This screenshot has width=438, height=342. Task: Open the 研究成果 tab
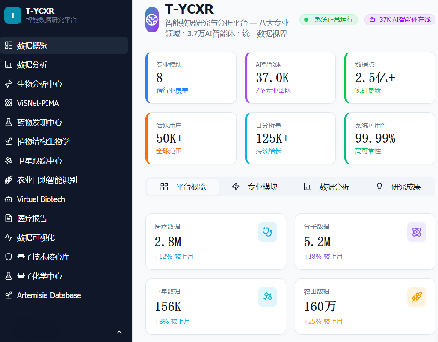(398, 187)
